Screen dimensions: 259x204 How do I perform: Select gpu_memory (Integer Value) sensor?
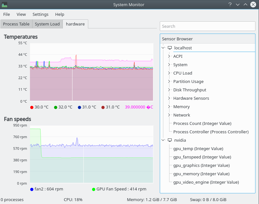pyautogui.click(x=201, y=174)
